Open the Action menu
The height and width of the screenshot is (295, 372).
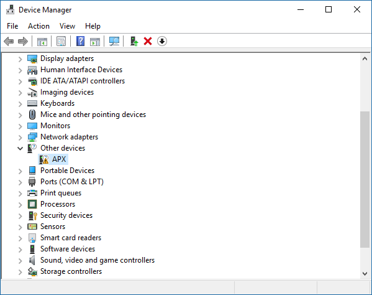[39, 26]
